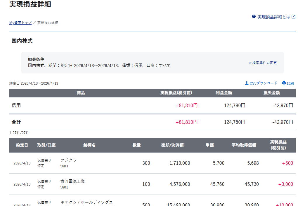Select the フジクラ stock name
Viewport: 298px width, 206px height.
(x=68, y=160)
